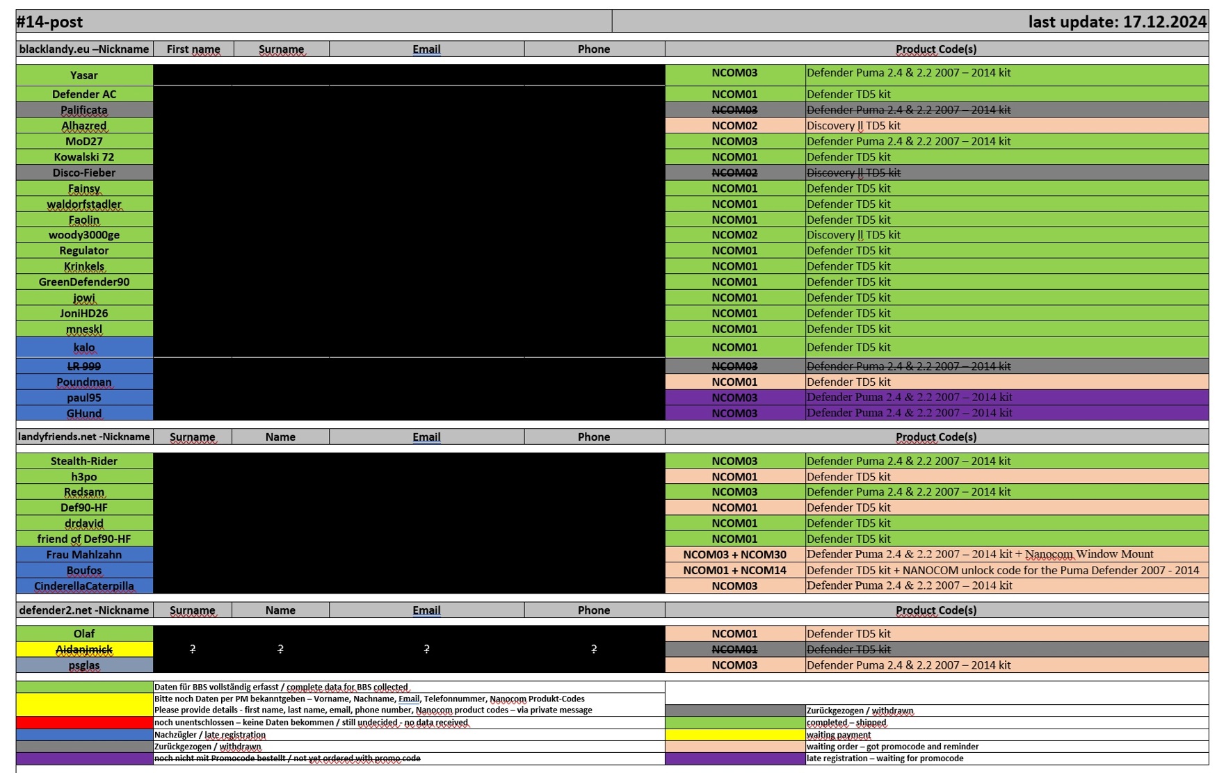This screenshot has width=1217, height=773.
Task: Select the Defender AC nickname cell
Action: [84, 94]
